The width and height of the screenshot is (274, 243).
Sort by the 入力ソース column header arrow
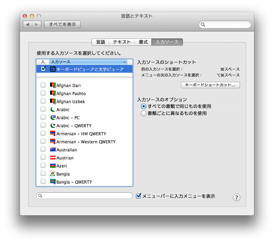pos(124,62)
